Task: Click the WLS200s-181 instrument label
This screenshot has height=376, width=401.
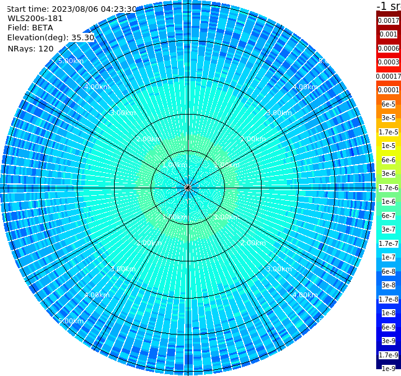Action: [x=35, y=19]
